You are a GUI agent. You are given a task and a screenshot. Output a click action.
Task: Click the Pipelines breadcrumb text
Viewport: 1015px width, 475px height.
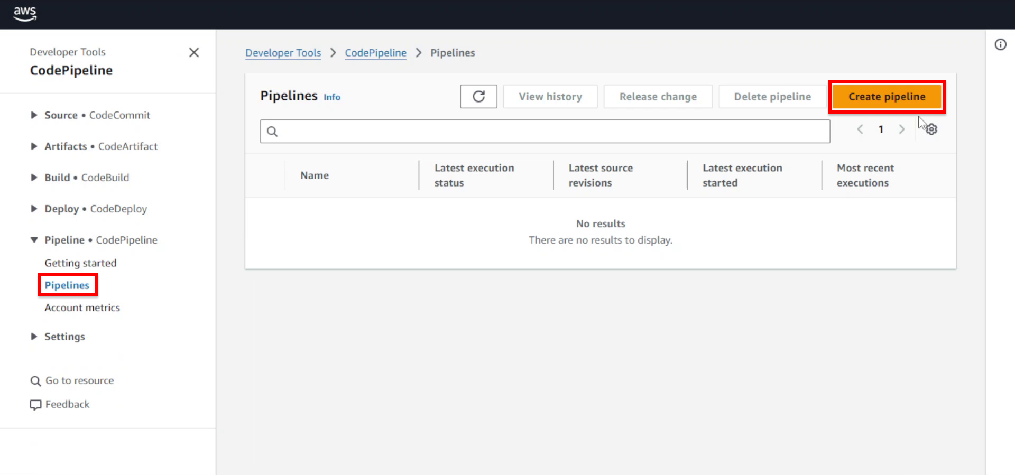click(x=453, y=53)
